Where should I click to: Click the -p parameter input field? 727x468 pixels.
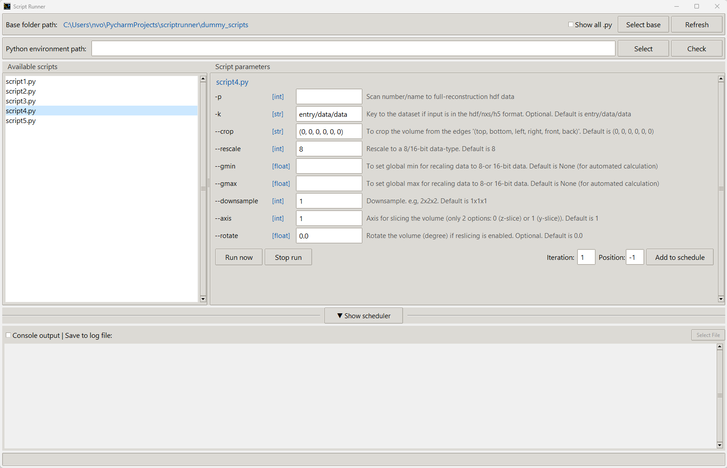point(329,97)
